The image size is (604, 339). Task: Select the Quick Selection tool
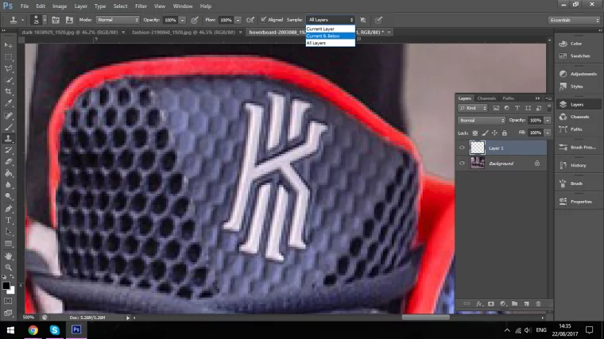[x=8, y=80]
